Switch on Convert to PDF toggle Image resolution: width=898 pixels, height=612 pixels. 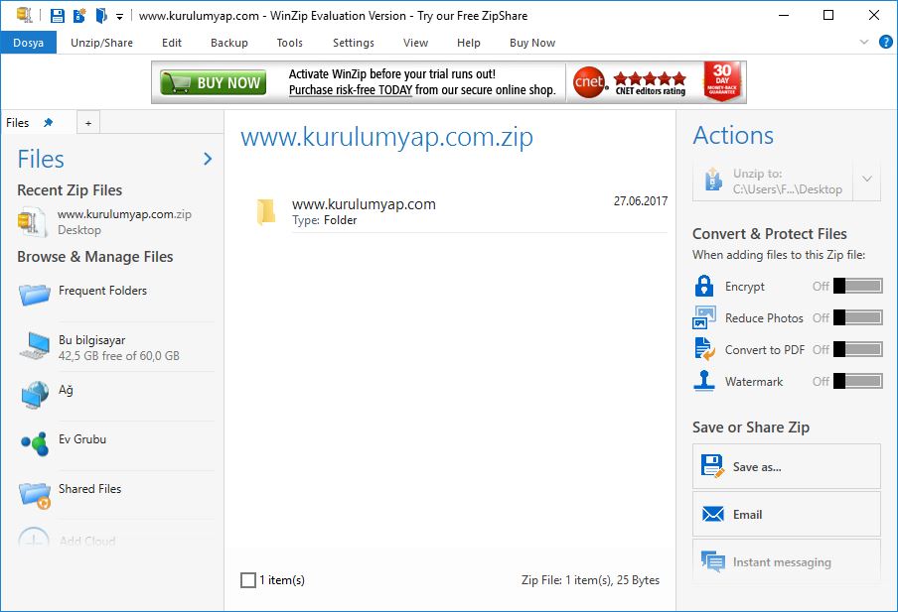coord(857,349)
